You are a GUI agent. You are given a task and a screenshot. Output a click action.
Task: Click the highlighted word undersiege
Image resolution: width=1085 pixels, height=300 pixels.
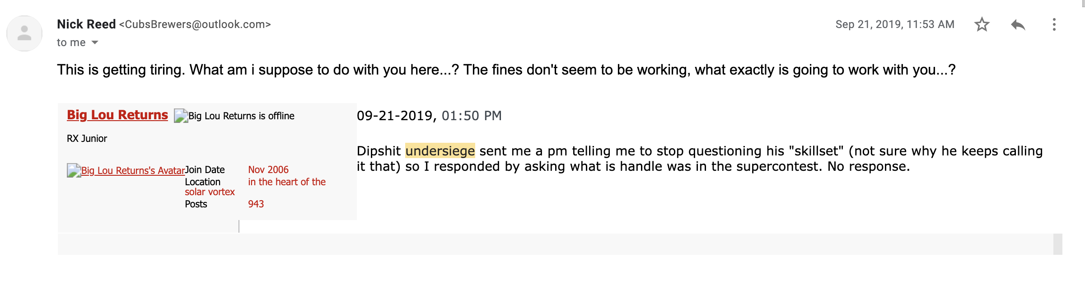440,151
